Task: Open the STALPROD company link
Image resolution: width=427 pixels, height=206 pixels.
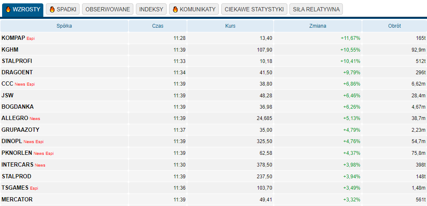Action: point(16,176)
